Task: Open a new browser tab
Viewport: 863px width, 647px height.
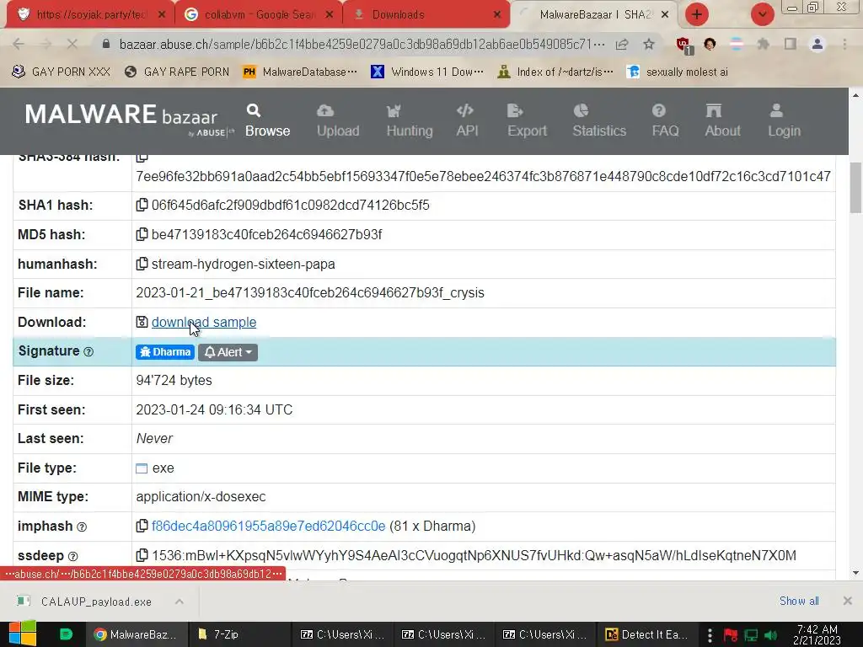Action: [x=697, y=14]
